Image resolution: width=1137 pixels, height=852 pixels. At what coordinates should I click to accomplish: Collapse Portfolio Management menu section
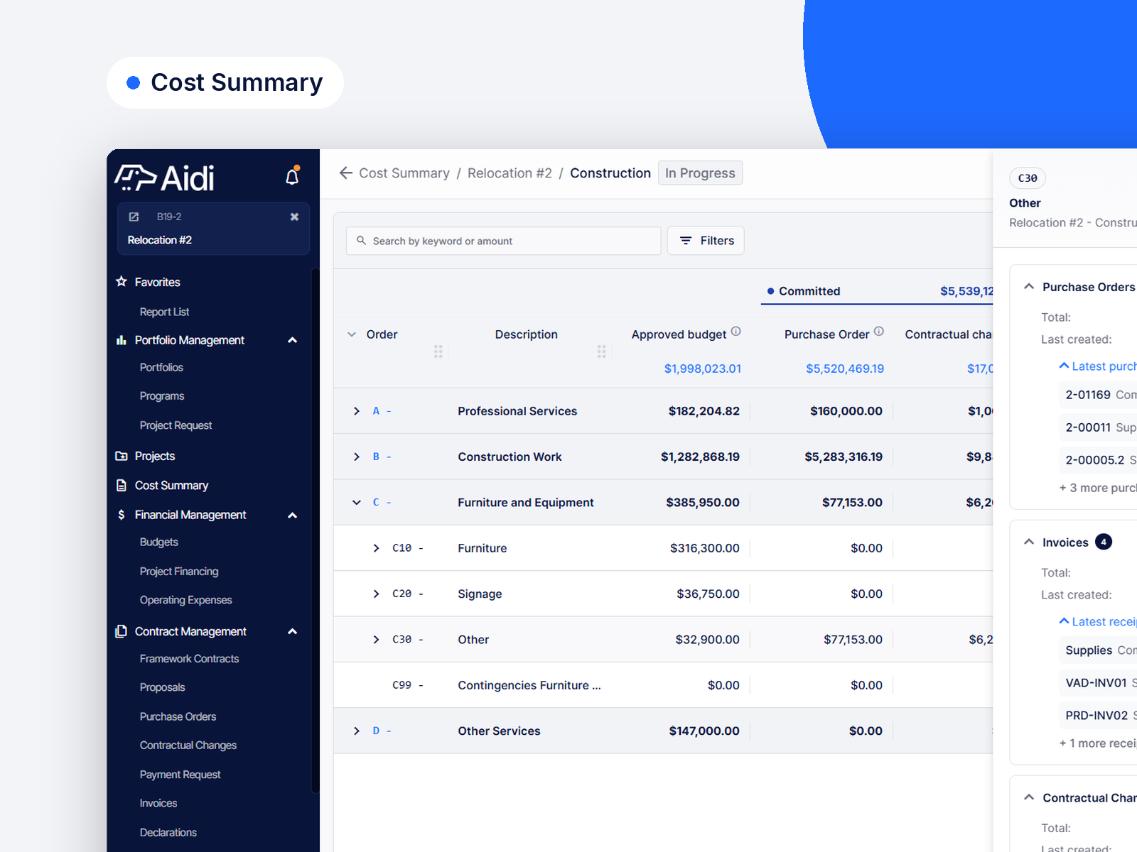click(292, 340)
